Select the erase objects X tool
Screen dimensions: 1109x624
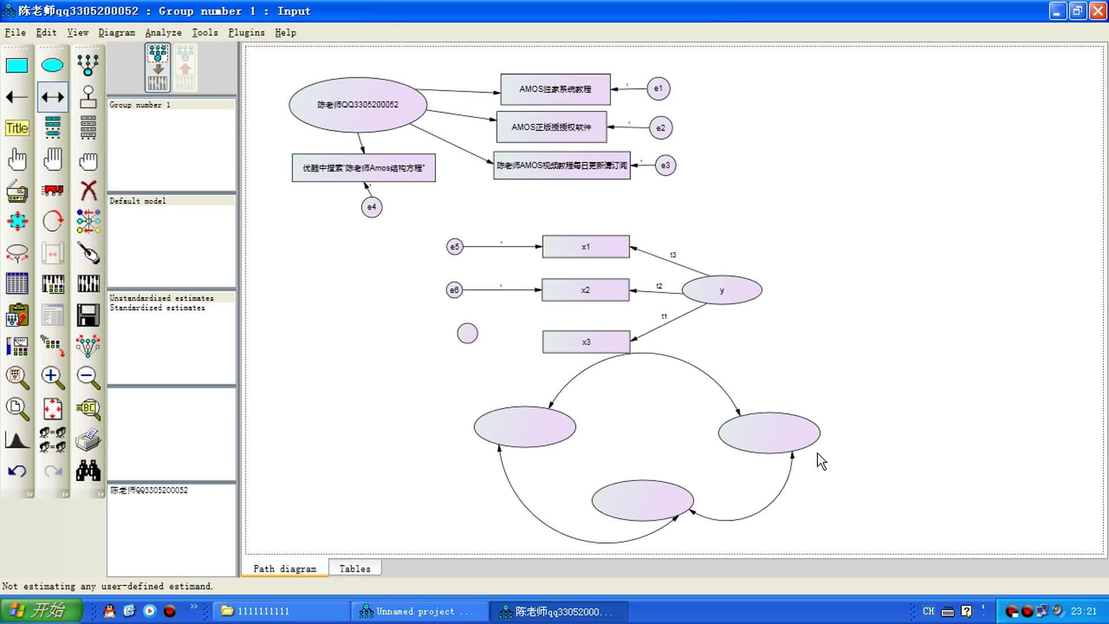[x=88, y=190]
